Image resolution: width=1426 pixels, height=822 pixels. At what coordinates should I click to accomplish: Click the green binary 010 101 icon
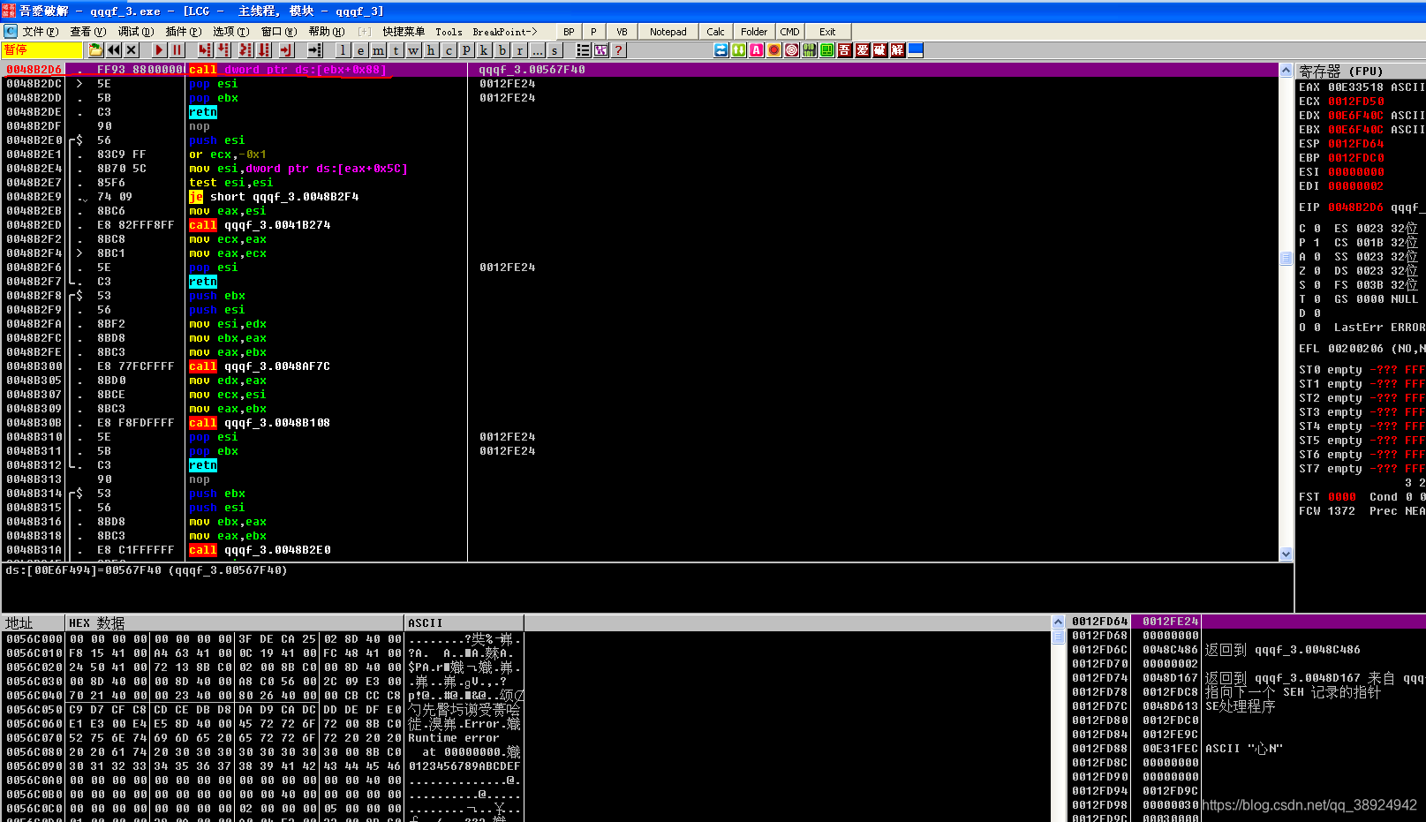(x=810, y=50)
